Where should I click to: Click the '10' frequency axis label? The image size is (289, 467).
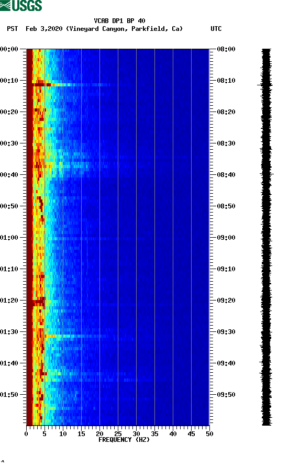coord(63,434)
